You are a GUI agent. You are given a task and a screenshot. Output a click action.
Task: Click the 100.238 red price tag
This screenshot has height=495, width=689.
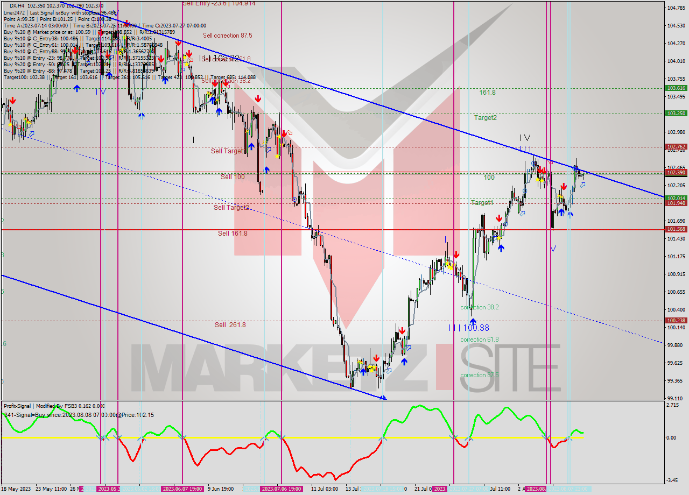point(676,320)
